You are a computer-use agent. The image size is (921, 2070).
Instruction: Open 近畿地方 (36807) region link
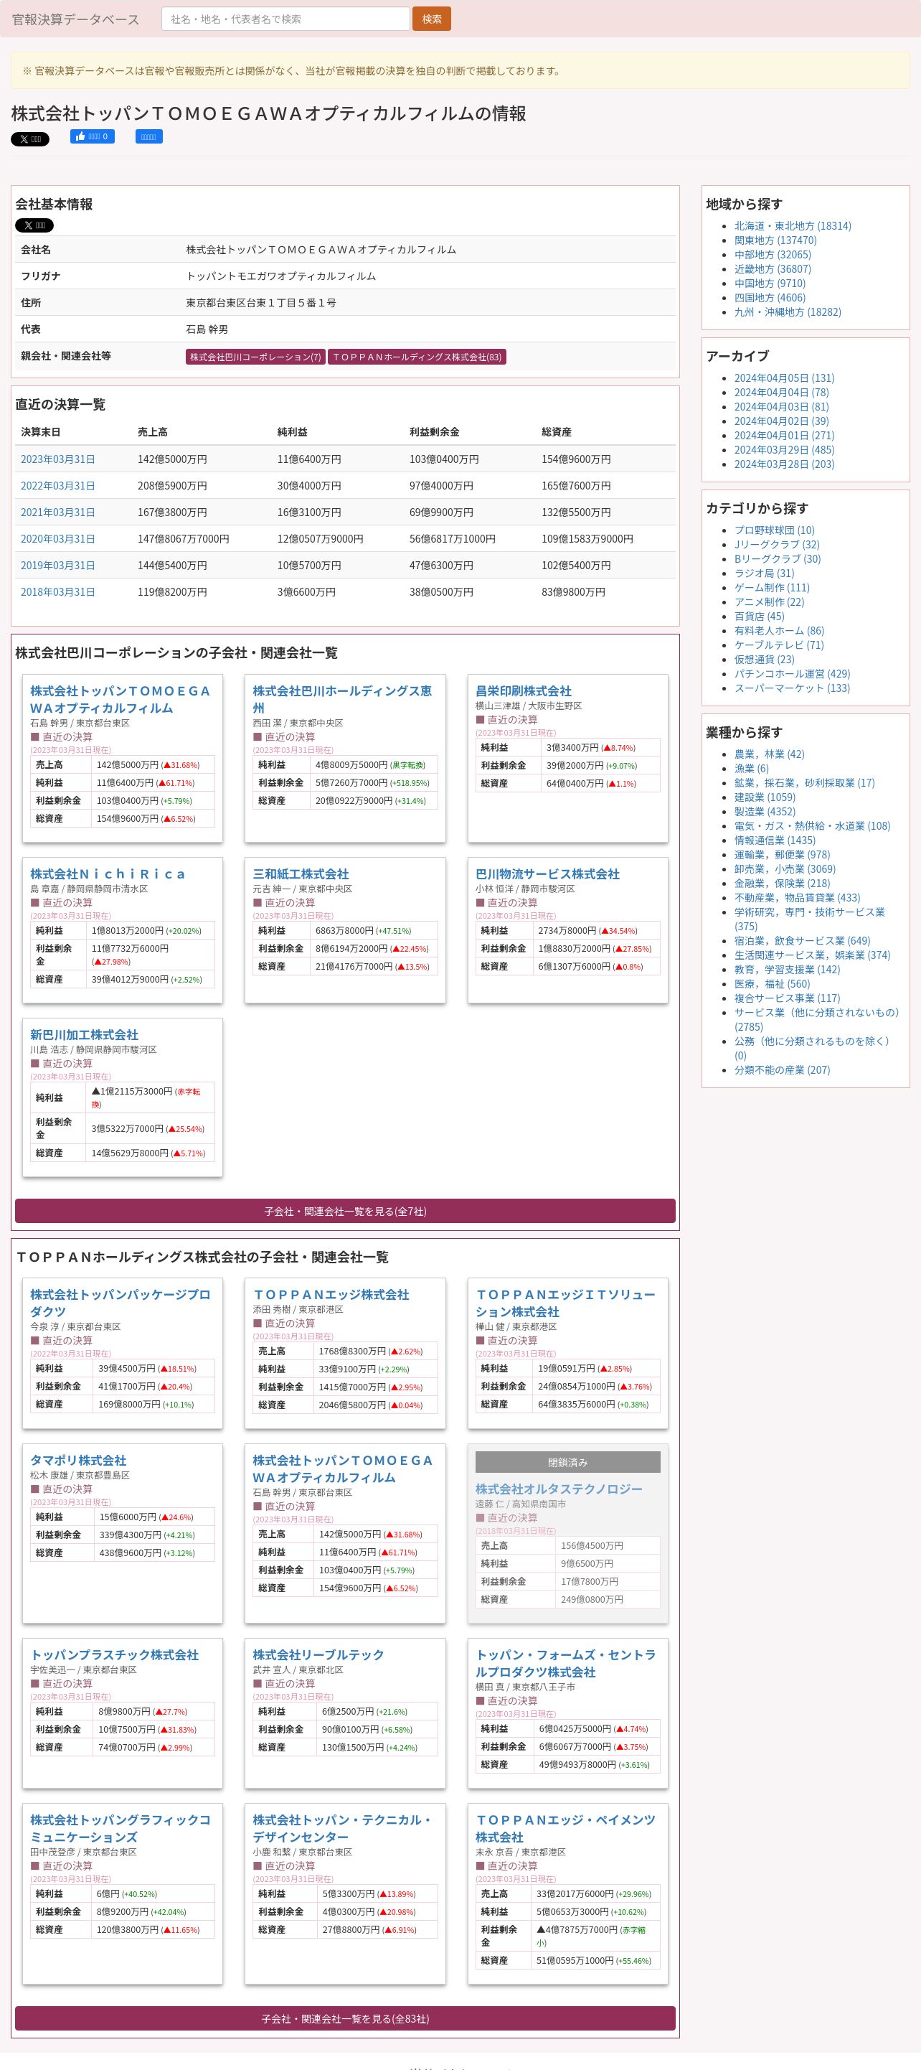[773, 269]
